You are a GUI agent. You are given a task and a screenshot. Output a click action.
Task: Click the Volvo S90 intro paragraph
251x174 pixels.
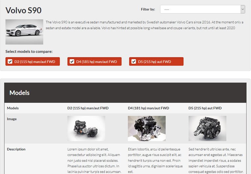pyautogui.click(x=144, y=25)
